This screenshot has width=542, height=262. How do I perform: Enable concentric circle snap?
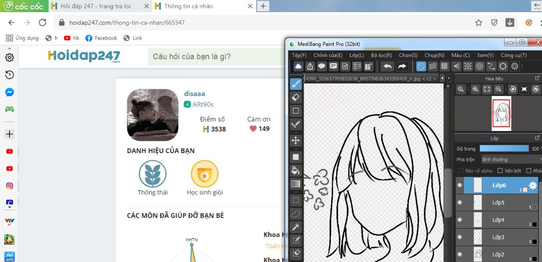coord(480,66)
